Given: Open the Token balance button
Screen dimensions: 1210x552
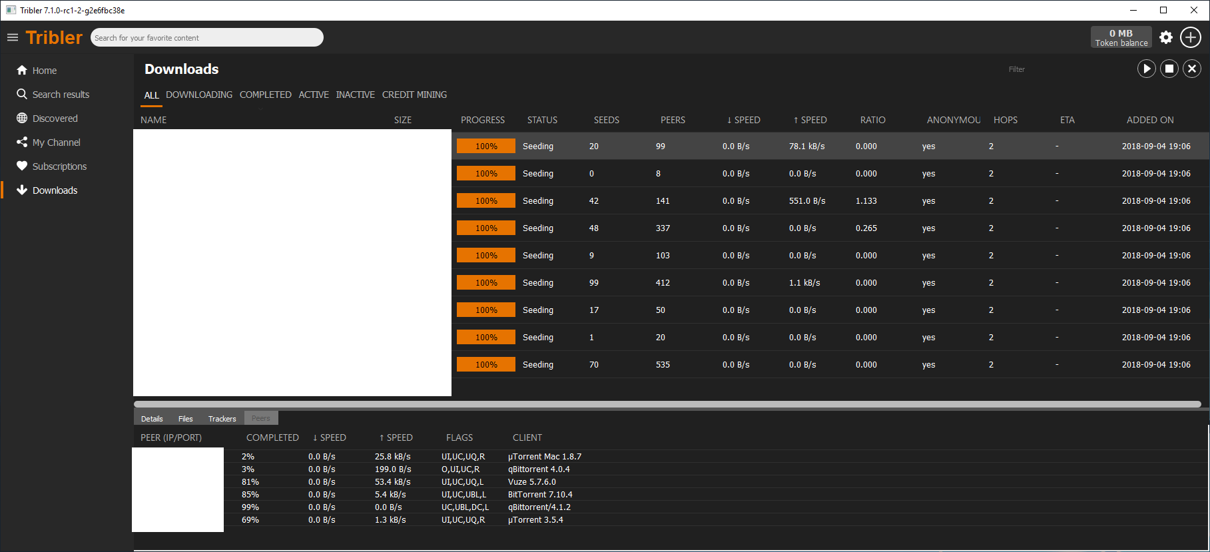Looking at the screenshot, I should click(1121, 37).
